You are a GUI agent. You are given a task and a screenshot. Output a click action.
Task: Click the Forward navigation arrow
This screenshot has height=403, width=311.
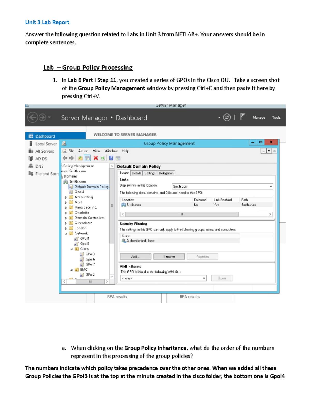(72, 158)
